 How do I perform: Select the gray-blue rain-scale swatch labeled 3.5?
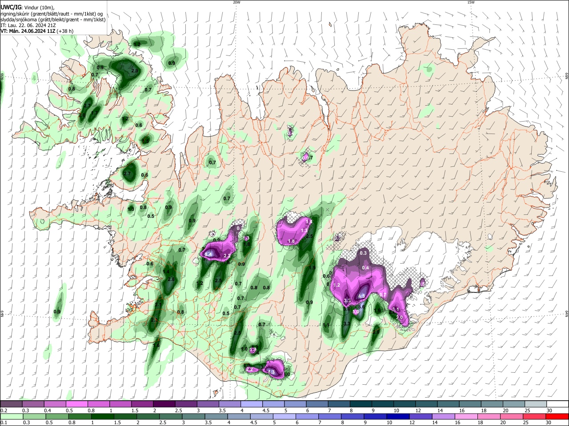216,416
